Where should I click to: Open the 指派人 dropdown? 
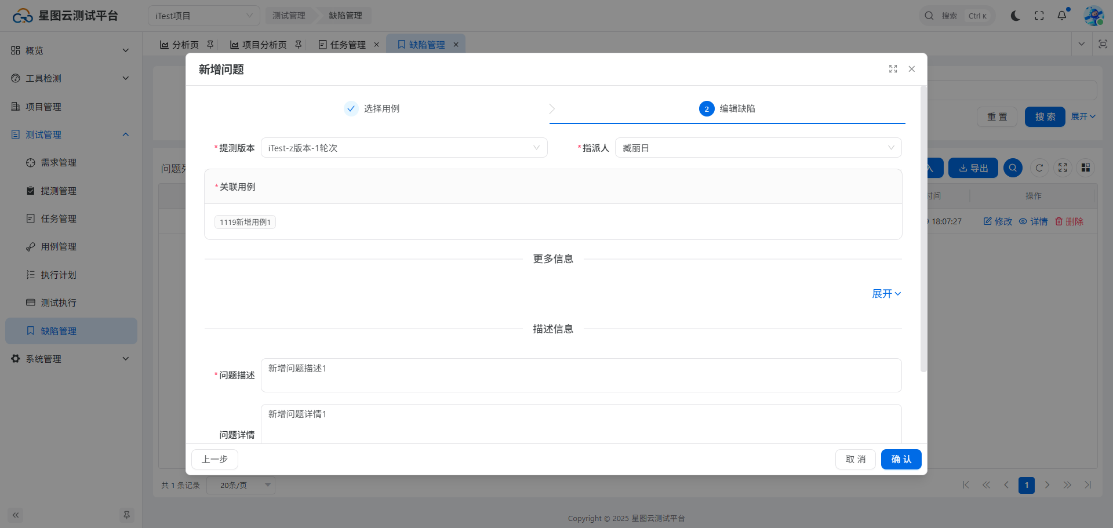coord(758,148)
